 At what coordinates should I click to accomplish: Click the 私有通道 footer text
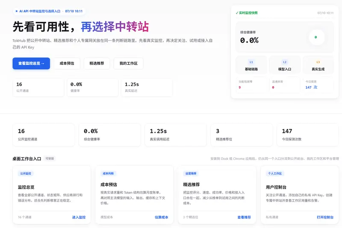click(272, 217)
